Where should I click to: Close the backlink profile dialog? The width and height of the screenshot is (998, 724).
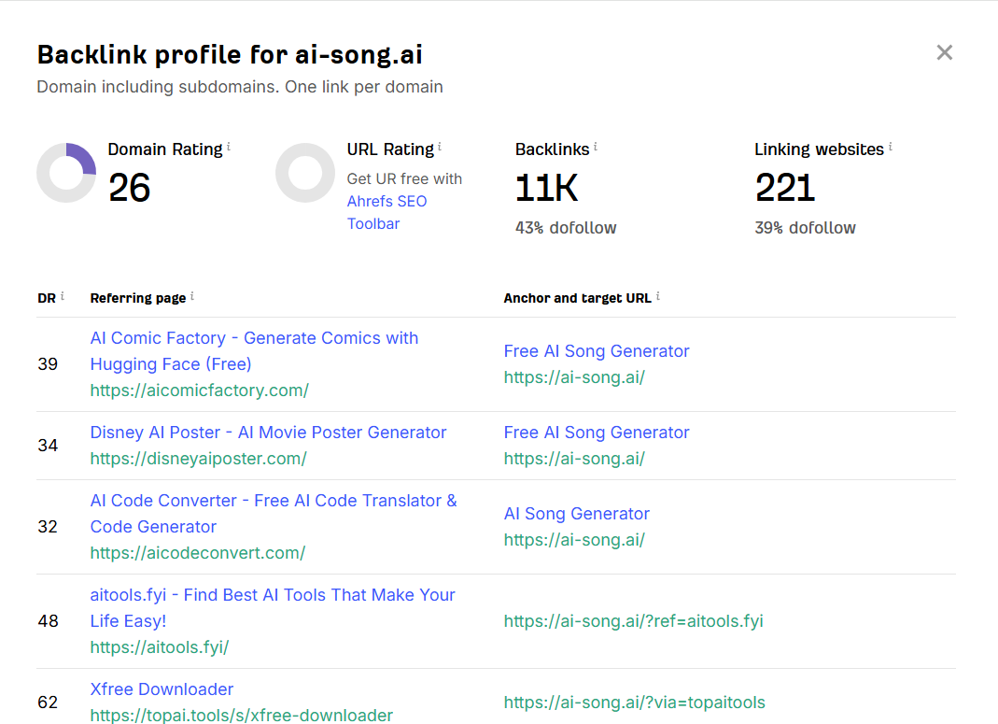coord(945,52)
